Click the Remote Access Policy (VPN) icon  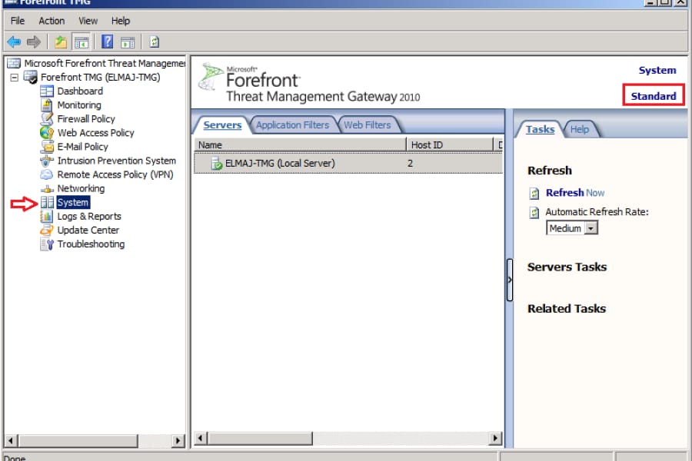[x=46, y=174]
